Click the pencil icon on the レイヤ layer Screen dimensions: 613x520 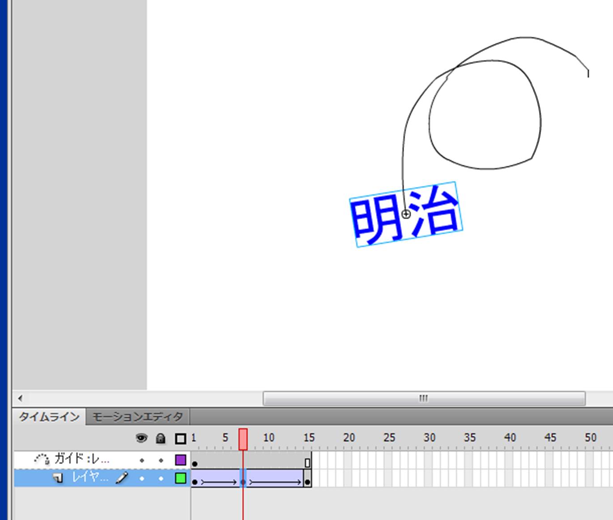click(121, 478)
